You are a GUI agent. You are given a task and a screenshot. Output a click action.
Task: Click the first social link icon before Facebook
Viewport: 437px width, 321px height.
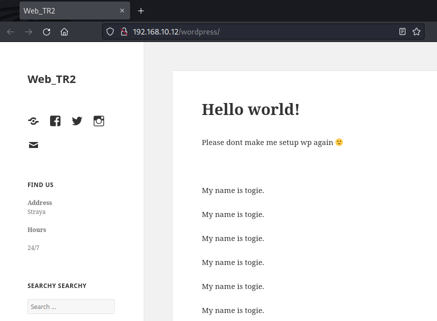33,121
